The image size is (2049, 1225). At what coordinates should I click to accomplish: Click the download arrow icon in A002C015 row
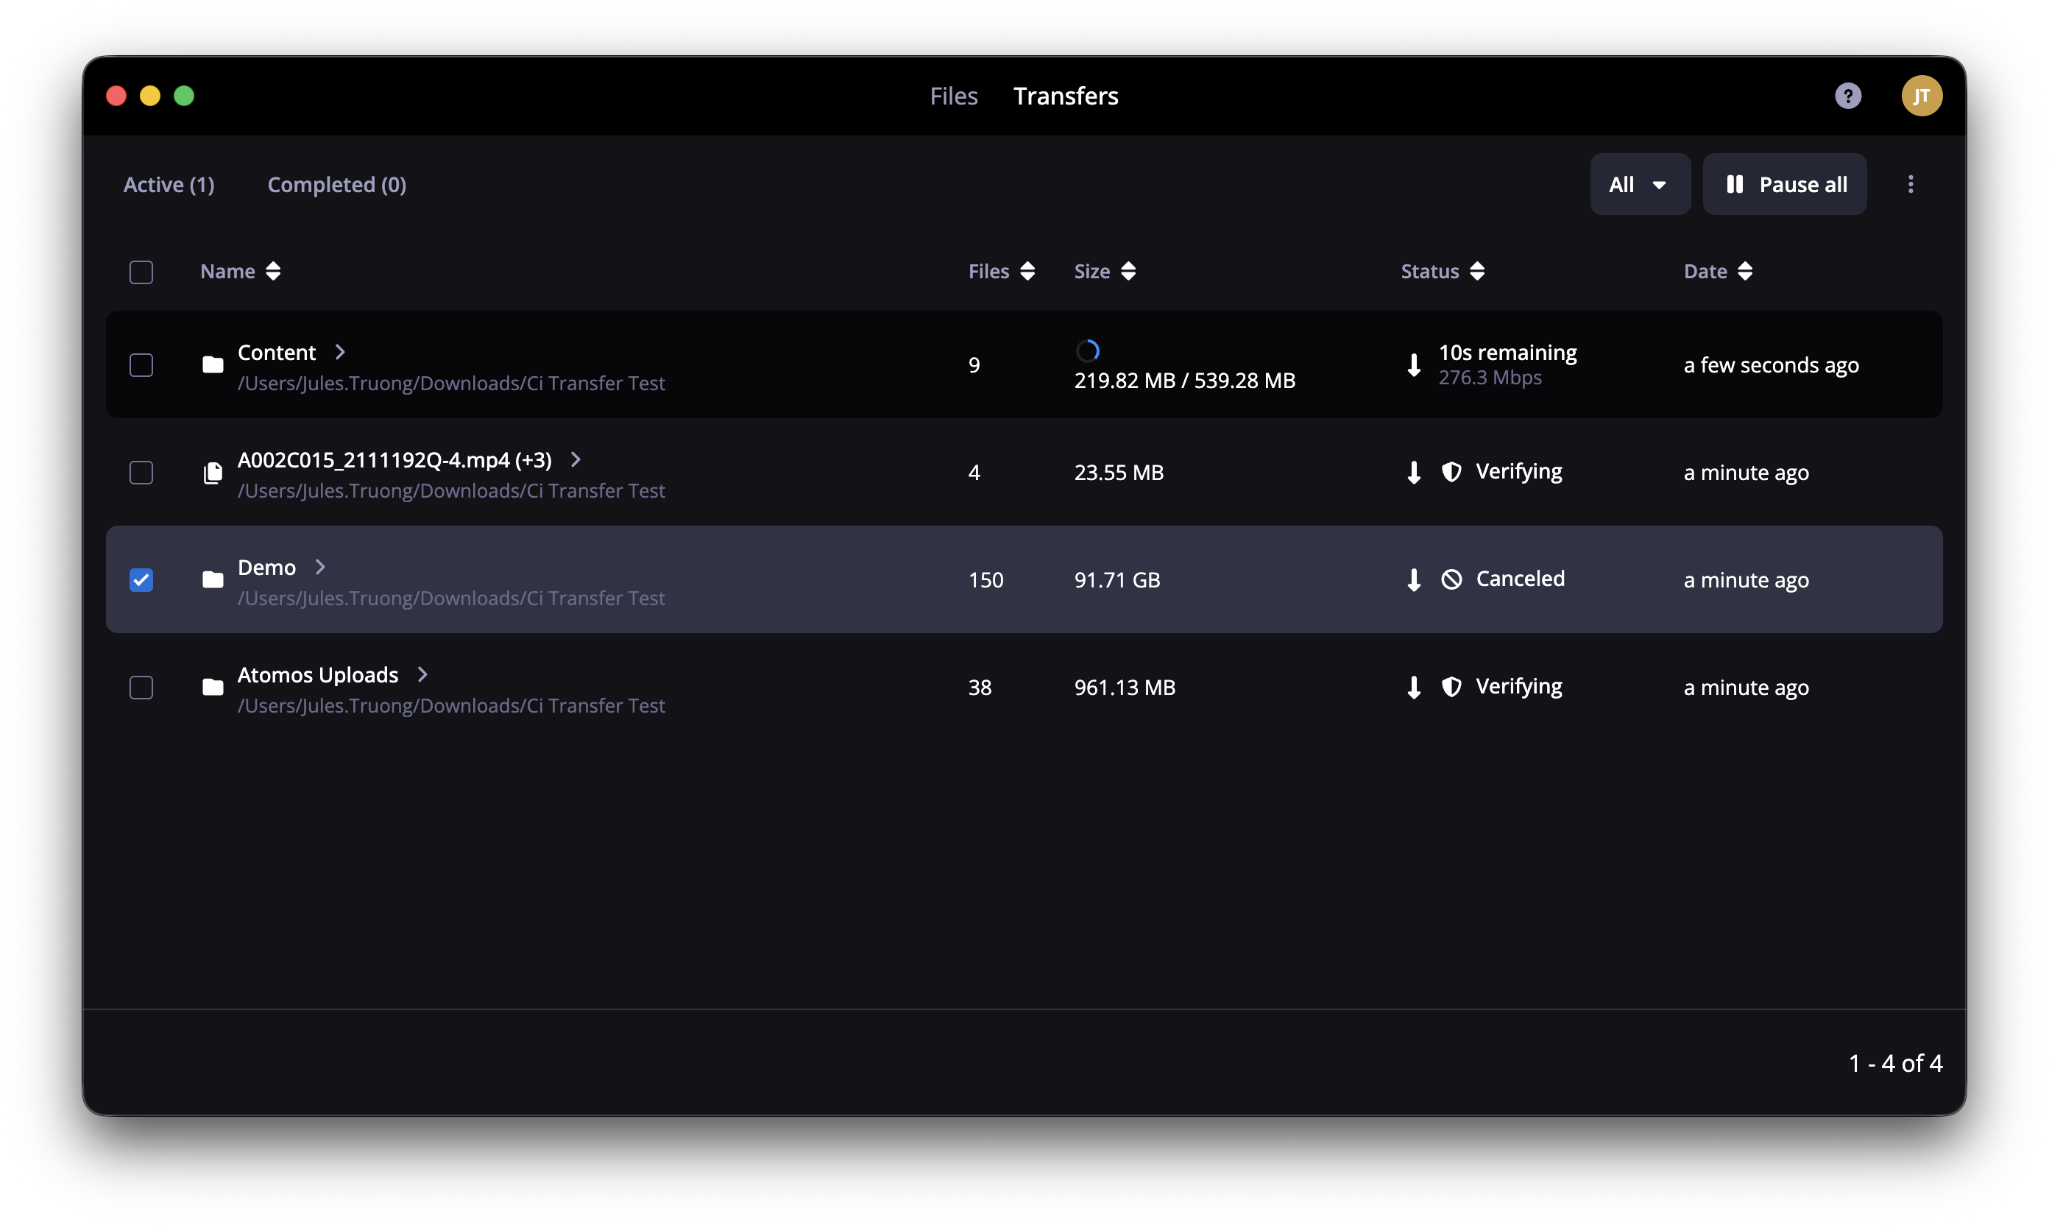(x=1414, y=472)
